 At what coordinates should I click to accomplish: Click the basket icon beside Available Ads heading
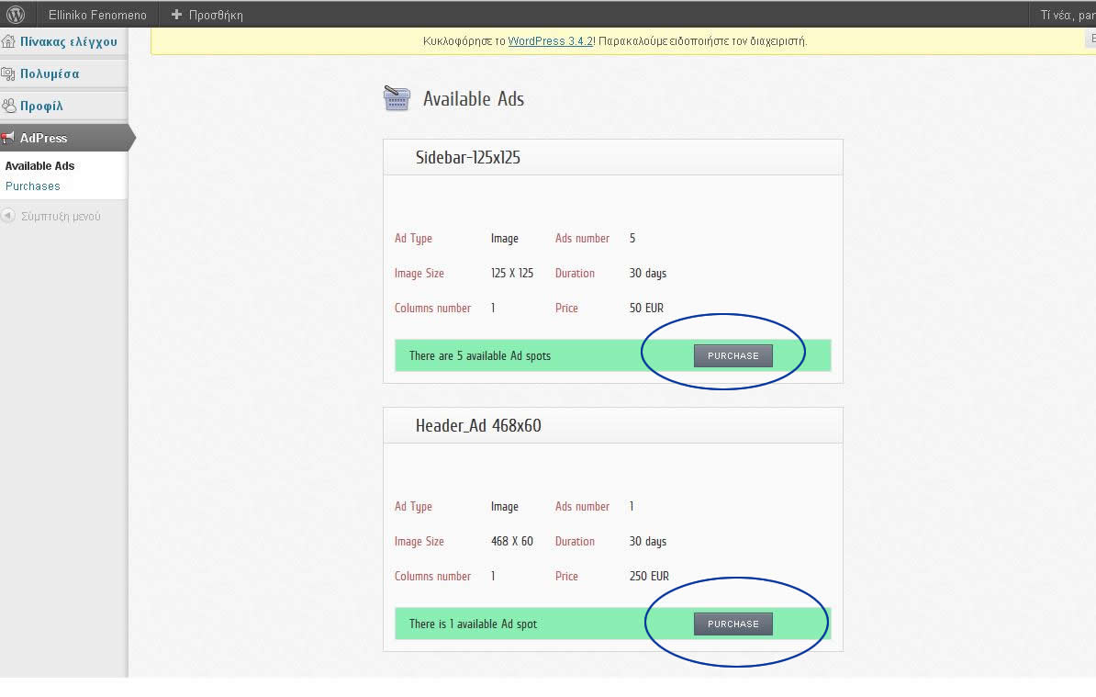pyautogui.click(x=397, y=98)
